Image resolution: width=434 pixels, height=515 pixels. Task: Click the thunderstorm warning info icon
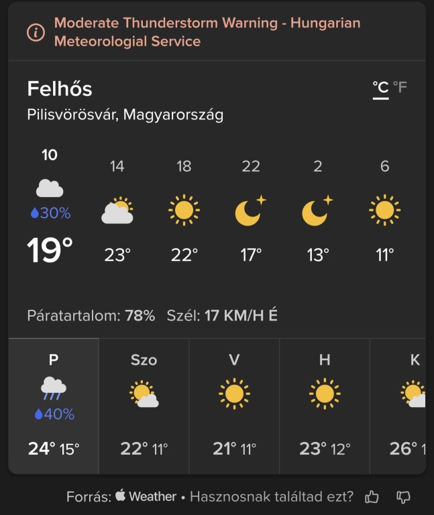click(x=37, y=32)
